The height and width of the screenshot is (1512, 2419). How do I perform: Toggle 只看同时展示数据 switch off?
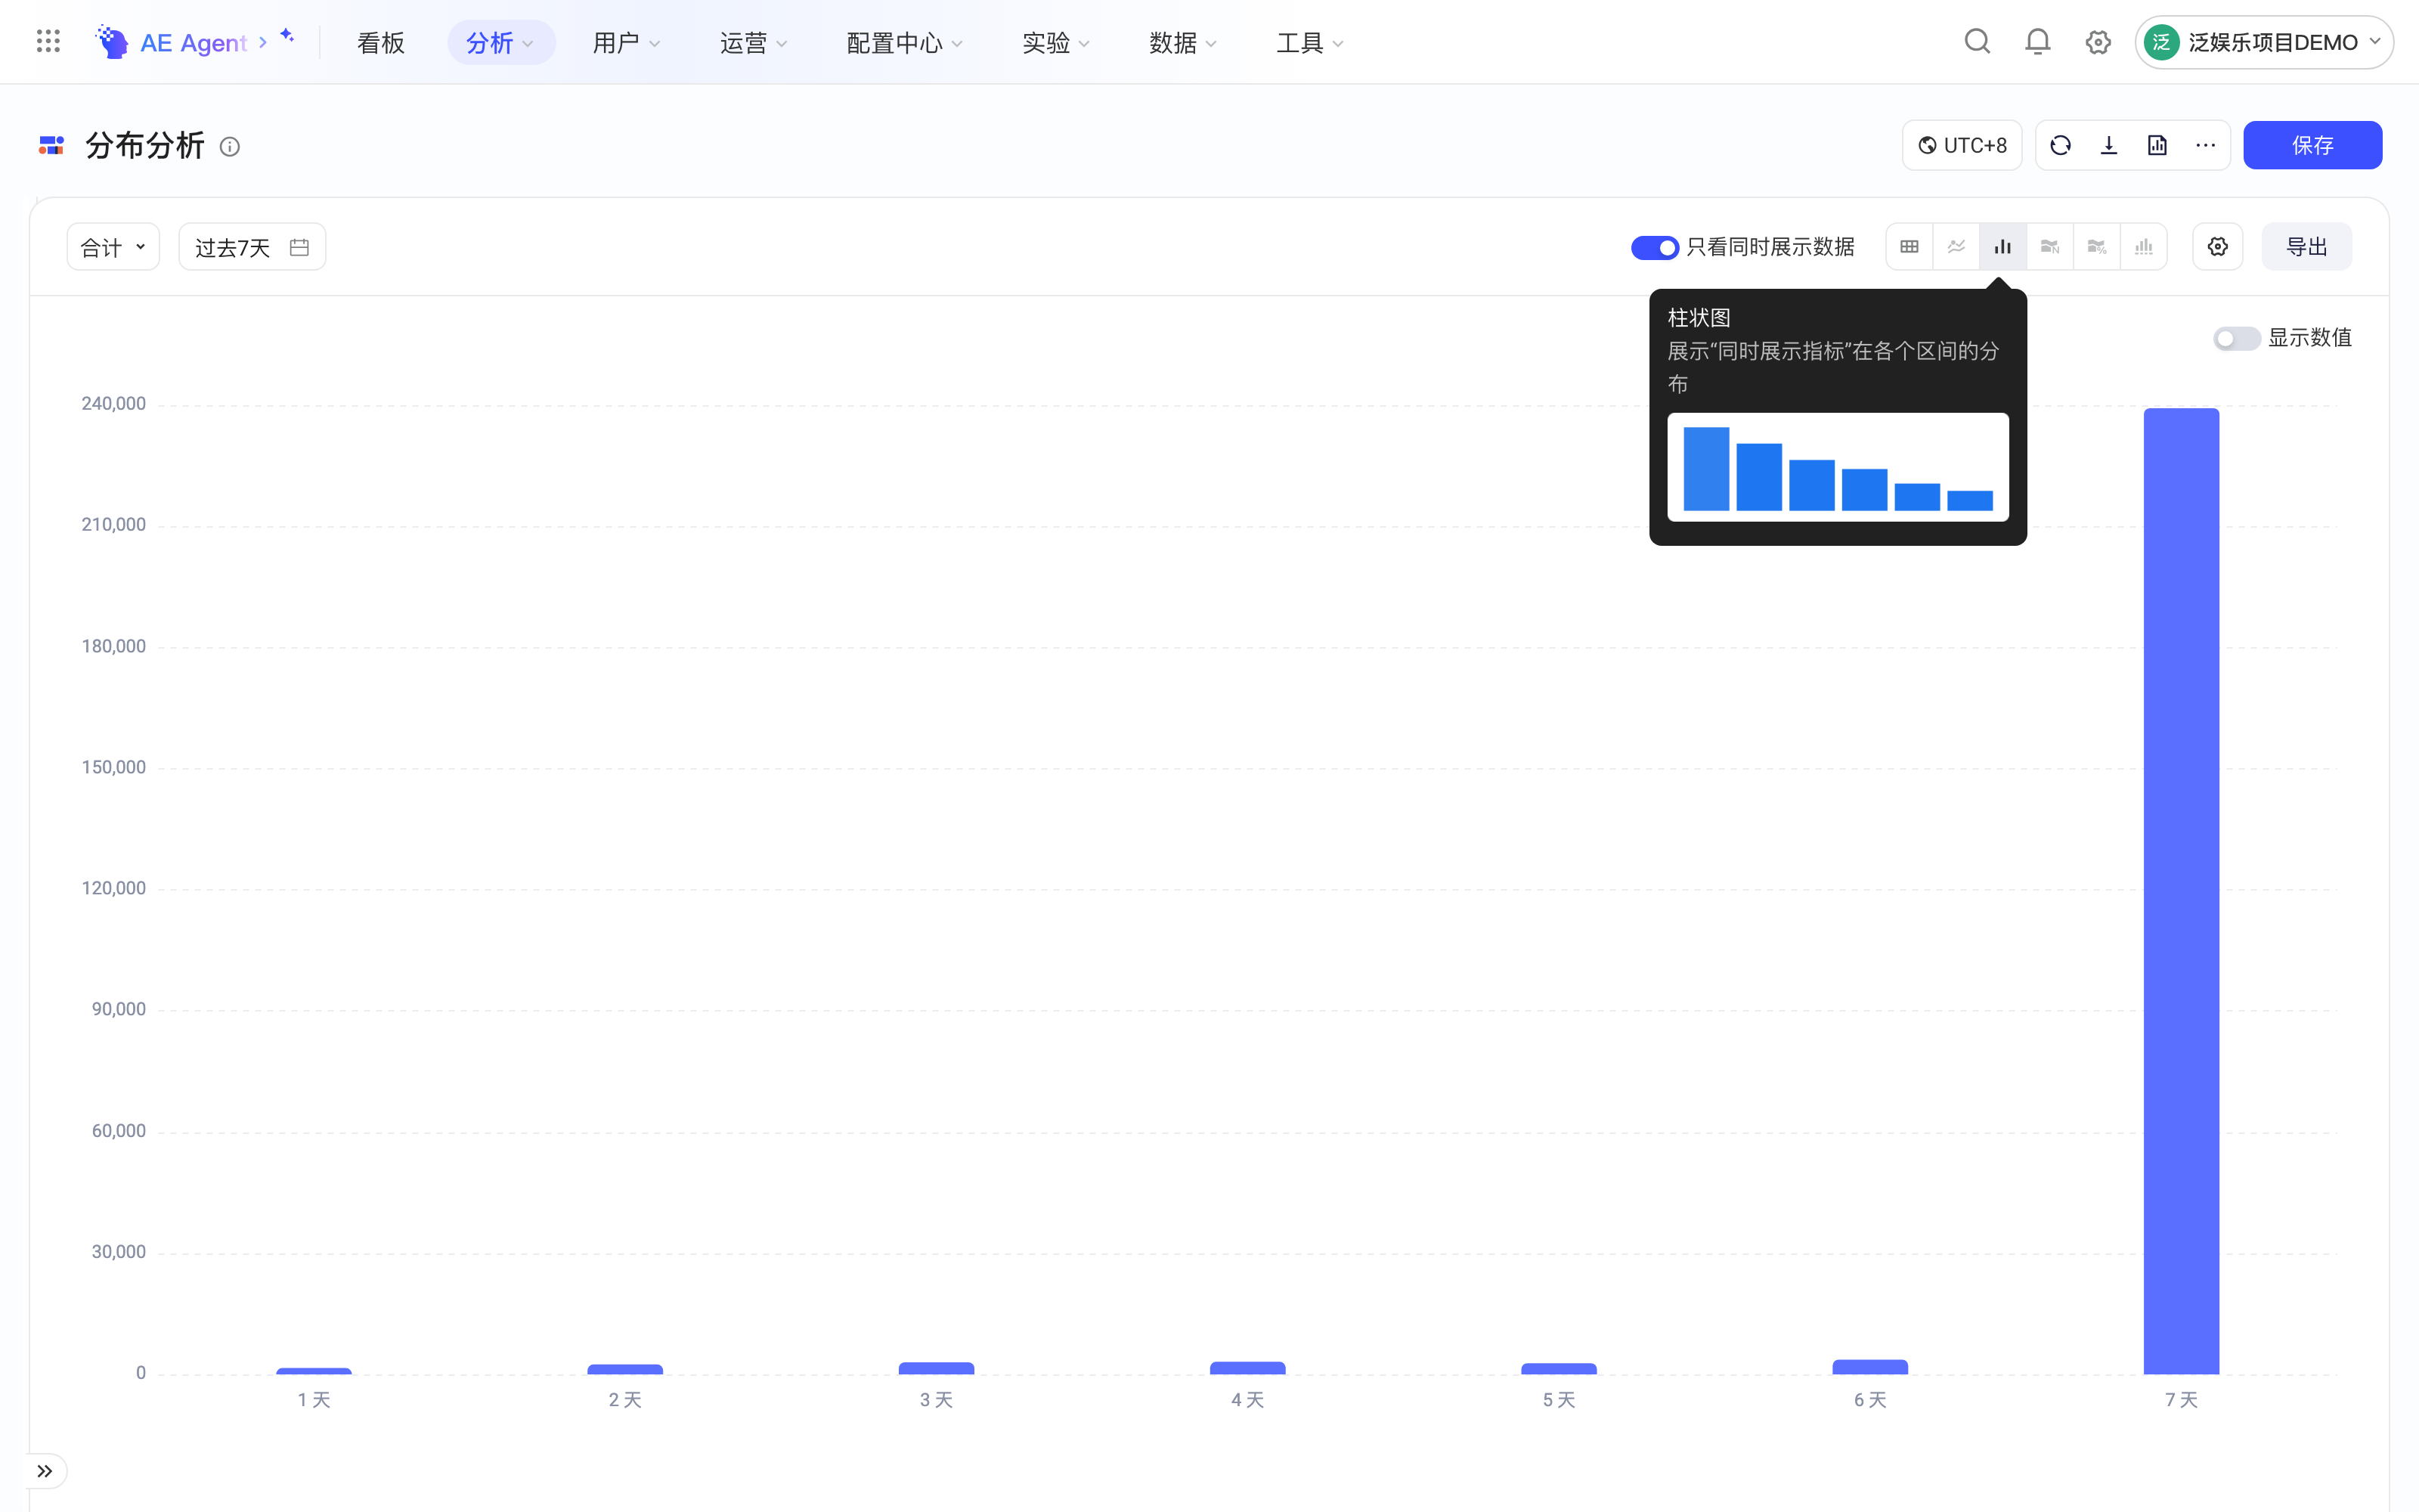click(x=1654, y=247)
